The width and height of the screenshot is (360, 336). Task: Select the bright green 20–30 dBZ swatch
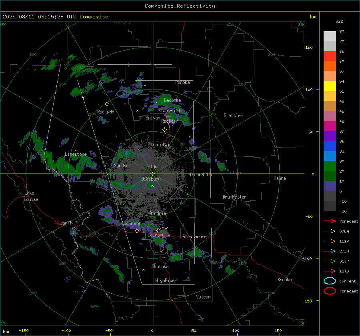pos(330,166)
